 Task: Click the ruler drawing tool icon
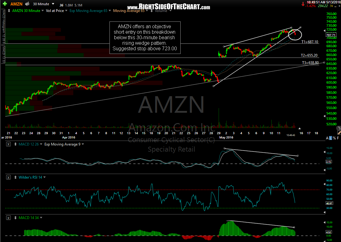(339, 133)
